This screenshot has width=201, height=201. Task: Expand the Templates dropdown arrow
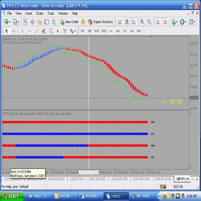(194, 22)
